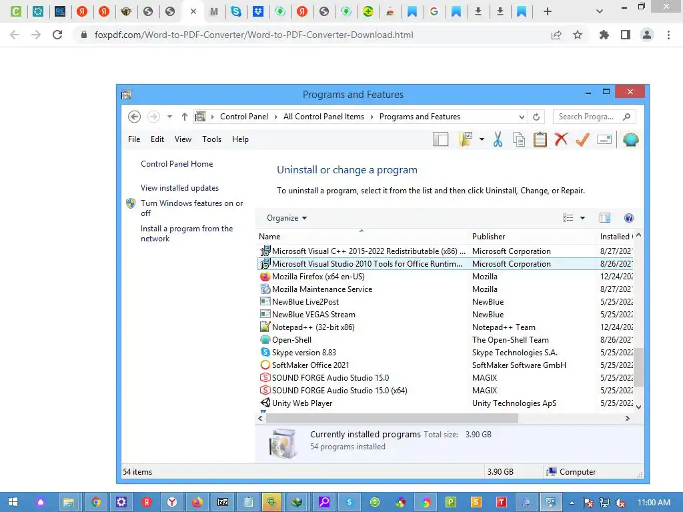Click the Up arrow in Programs and Features
Screen dimensions: 683x512
[185, 117]
